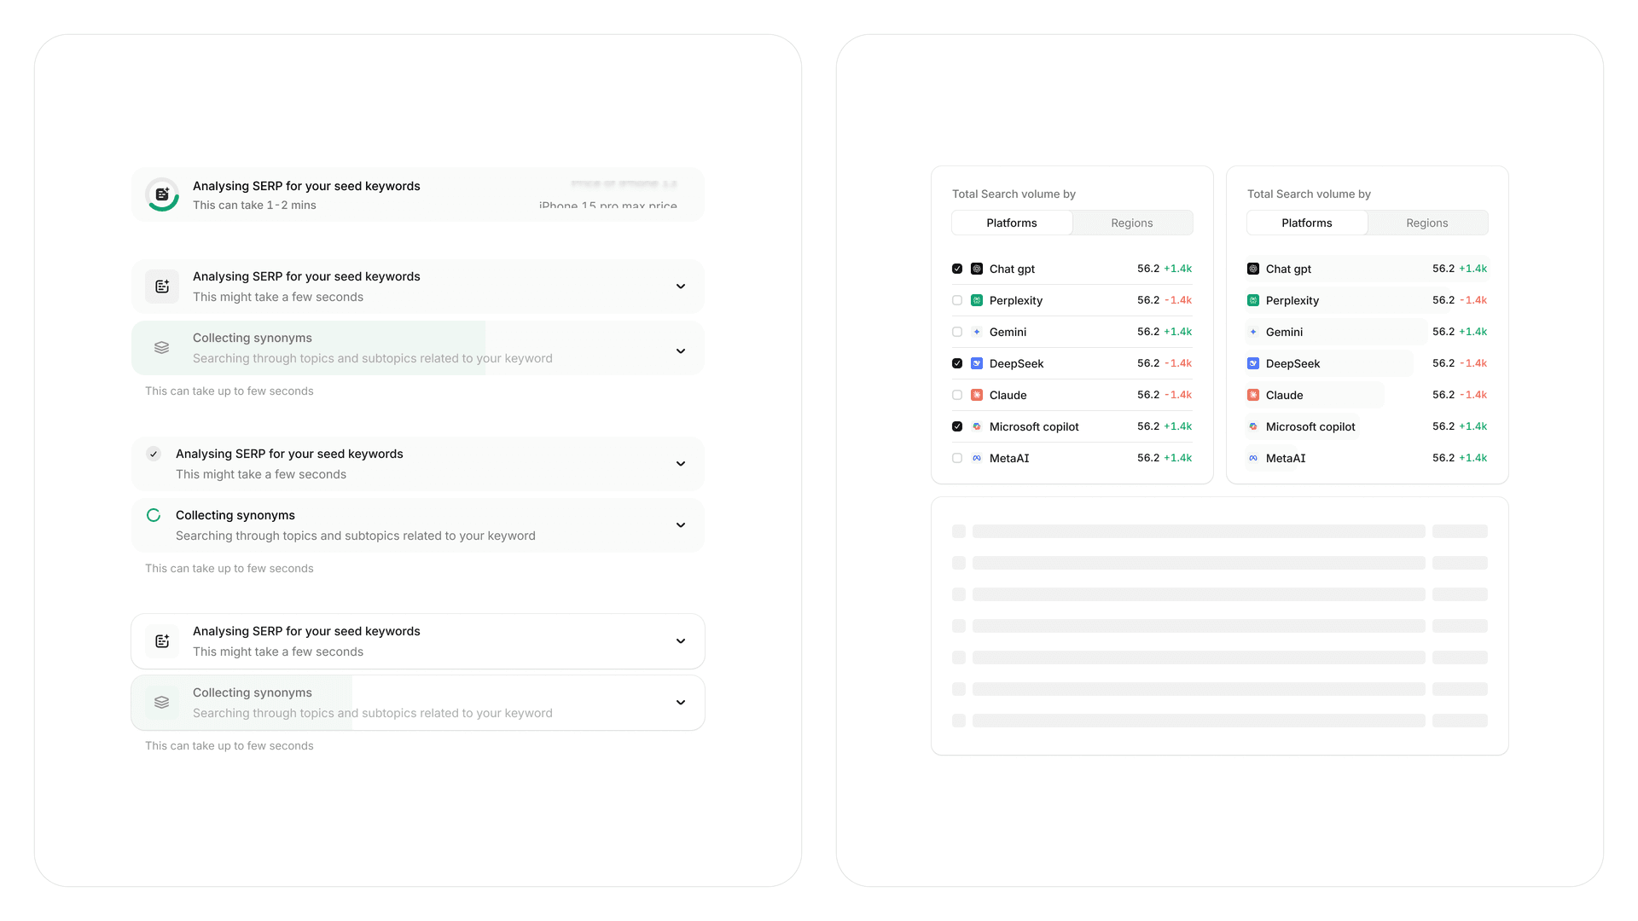Tick the Claude checkbox
The image size is (1638, 921).
point(957,395)
